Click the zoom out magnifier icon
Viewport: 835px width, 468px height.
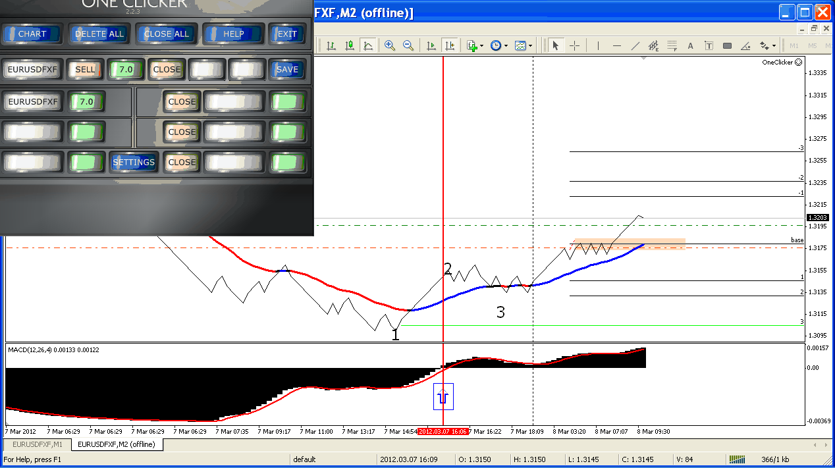[x=408, y=45]
